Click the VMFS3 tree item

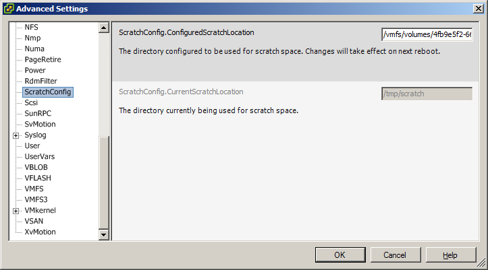[36, 199]
